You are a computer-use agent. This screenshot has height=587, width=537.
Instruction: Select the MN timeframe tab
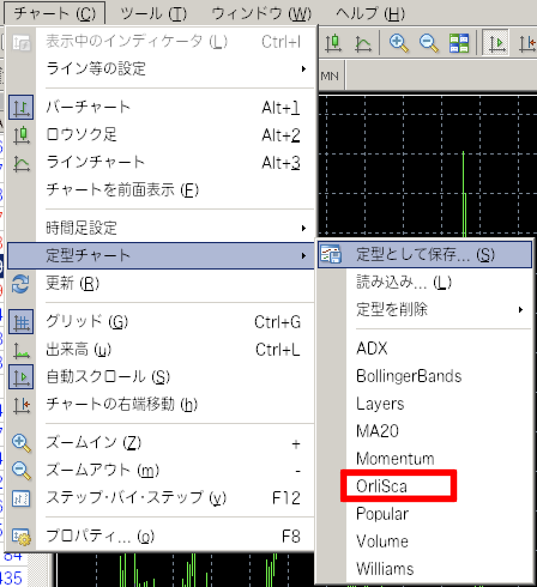point(329,77)
